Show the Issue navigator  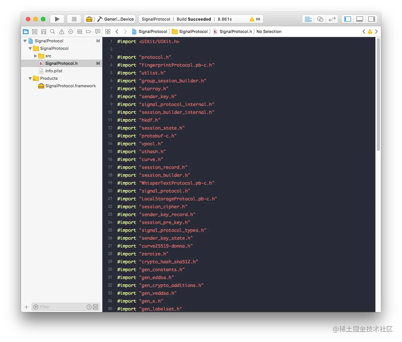pos(61,31)
